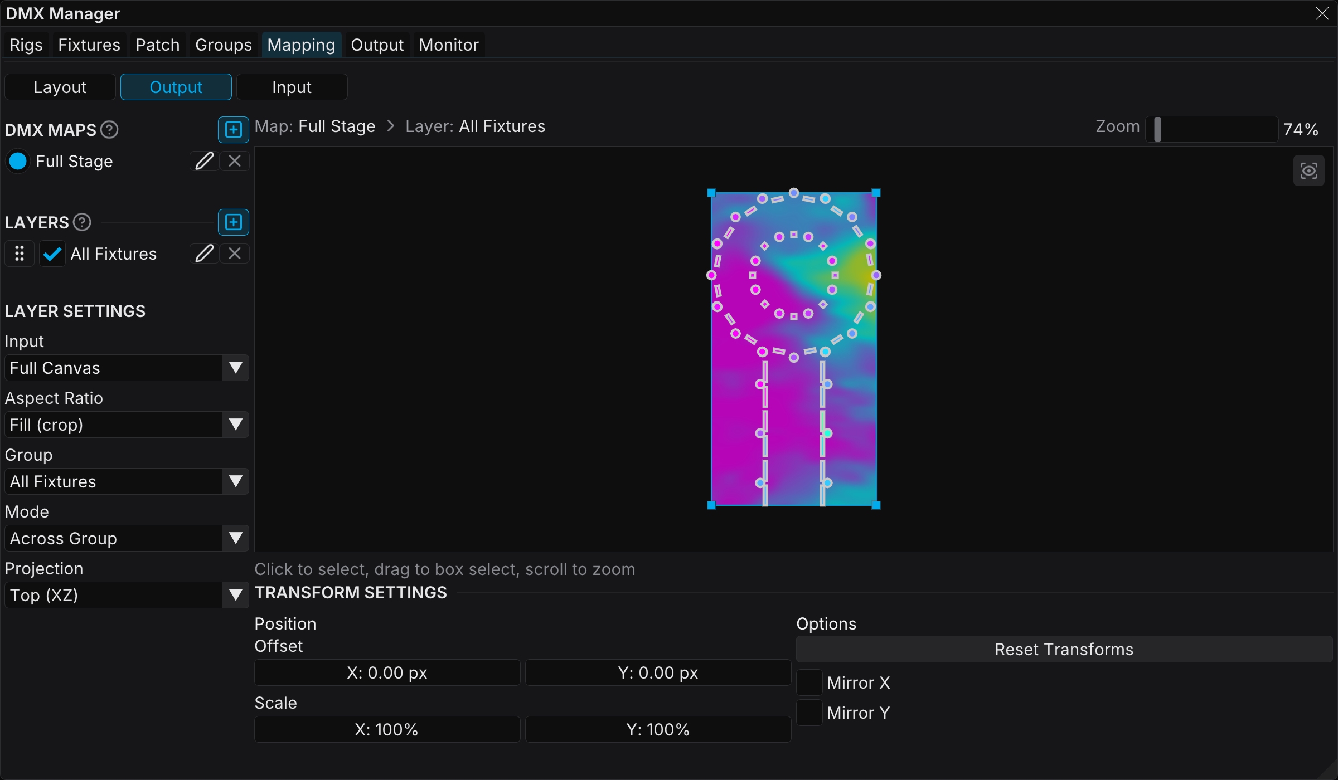
Task: Add a new DMX map
Action: 233,130
